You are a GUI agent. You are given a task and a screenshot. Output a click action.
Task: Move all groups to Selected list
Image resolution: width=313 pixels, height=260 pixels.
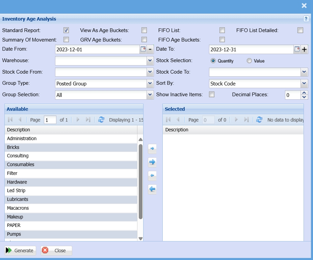pos(152,162)
